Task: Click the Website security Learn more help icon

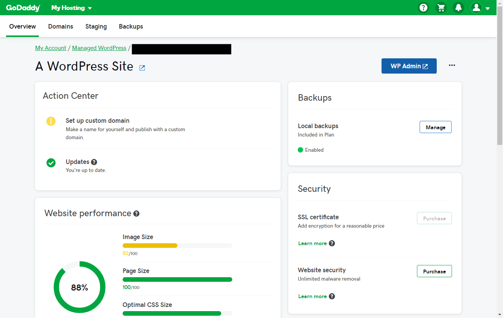Action: [x=332, y=296]
